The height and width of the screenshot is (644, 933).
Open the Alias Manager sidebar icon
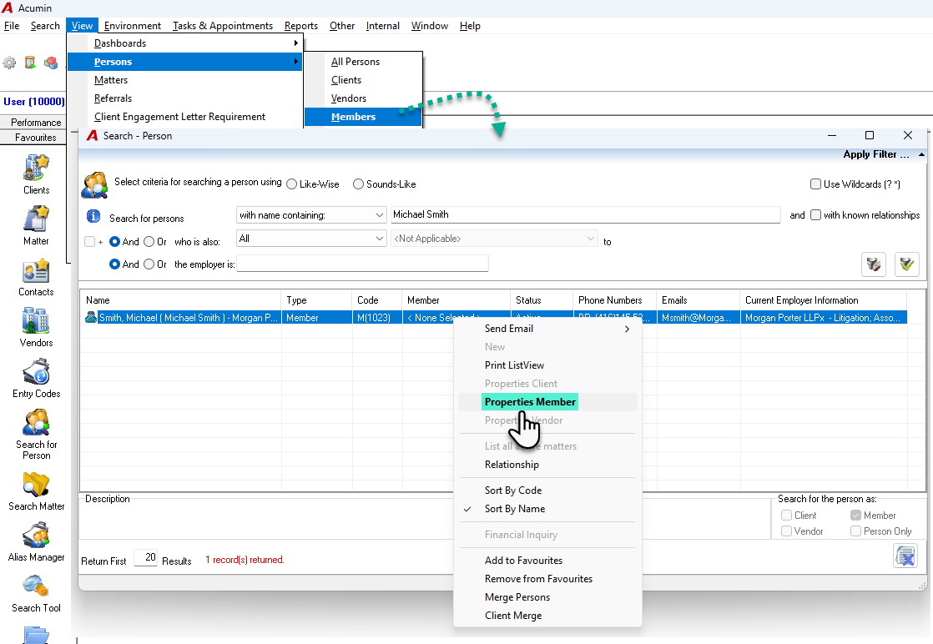click(36, 536)
